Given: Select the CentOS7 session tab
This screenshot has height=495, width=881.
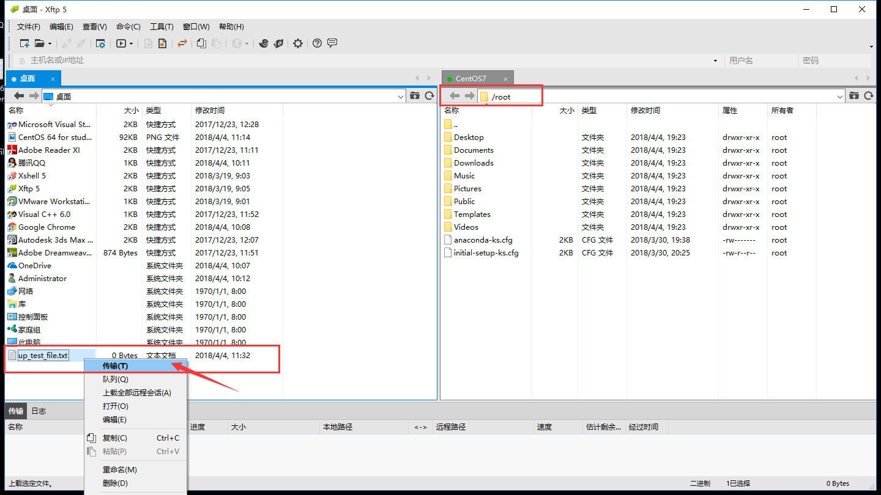Looking at the screenshot, I should 470,78.
